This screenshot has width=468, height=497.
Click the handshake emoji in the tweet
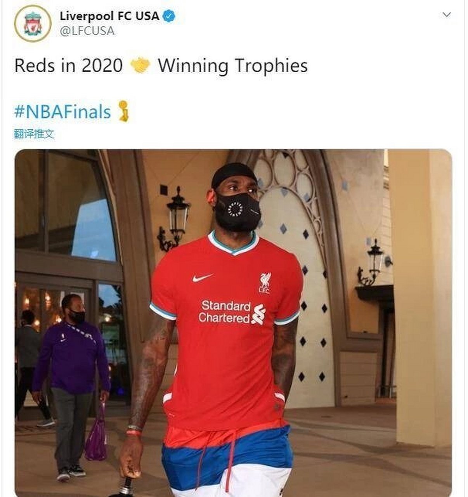coord(140,65)
